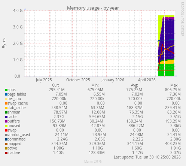
Task: Click buffers max value 193.29M
Action: point(173,121)
